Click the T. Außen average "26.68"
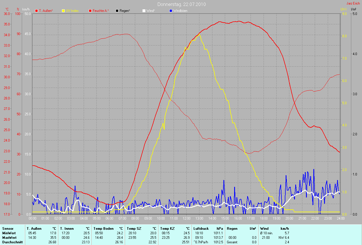 coord(52,242)
